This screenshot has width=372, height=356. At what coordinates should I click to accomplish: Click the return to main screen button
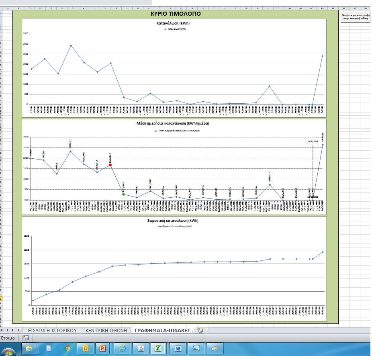tap(356, 17)
